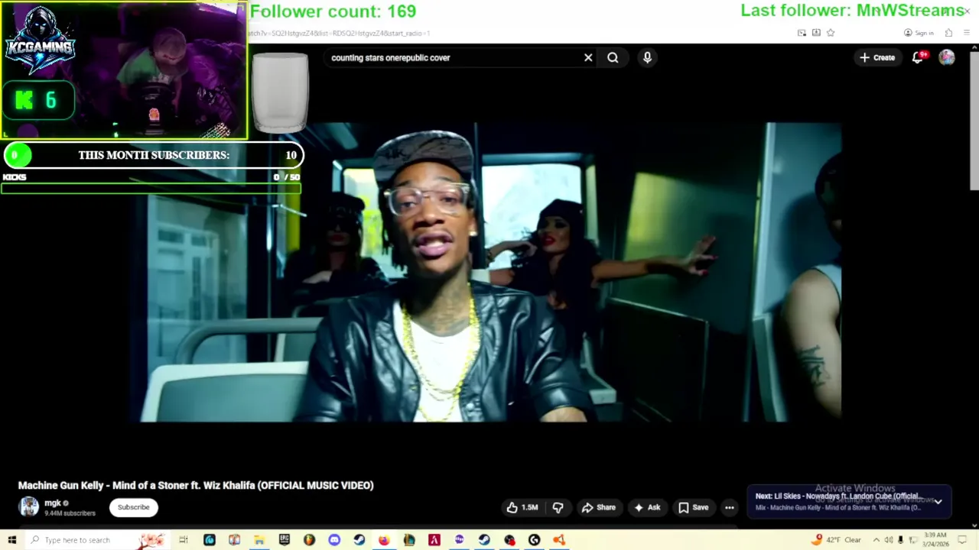Open the three-dot more actions menu
Viewport: 979px width, 550px height.
tap(729, 507)
